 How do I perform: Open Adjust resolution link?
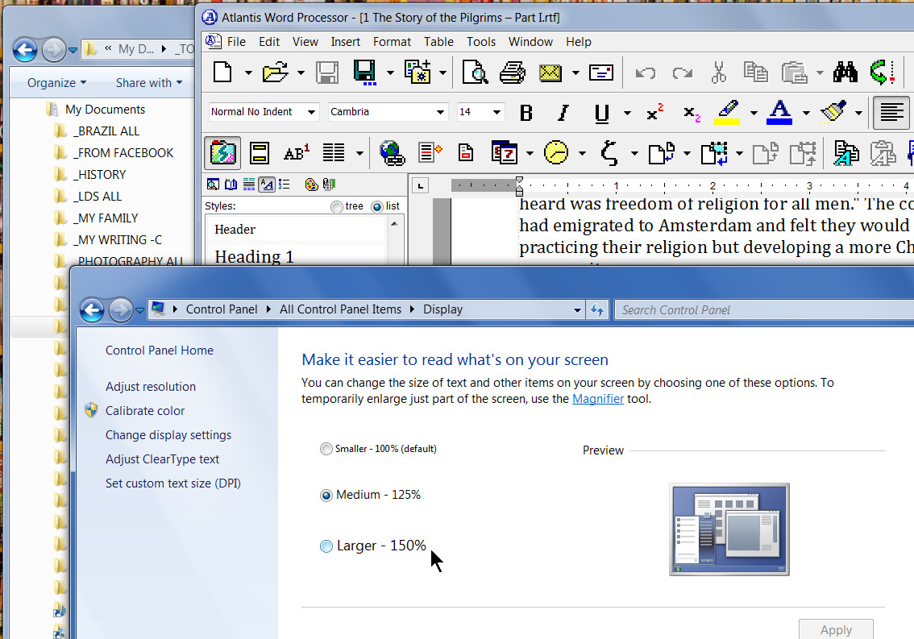[x=151, y=387]
